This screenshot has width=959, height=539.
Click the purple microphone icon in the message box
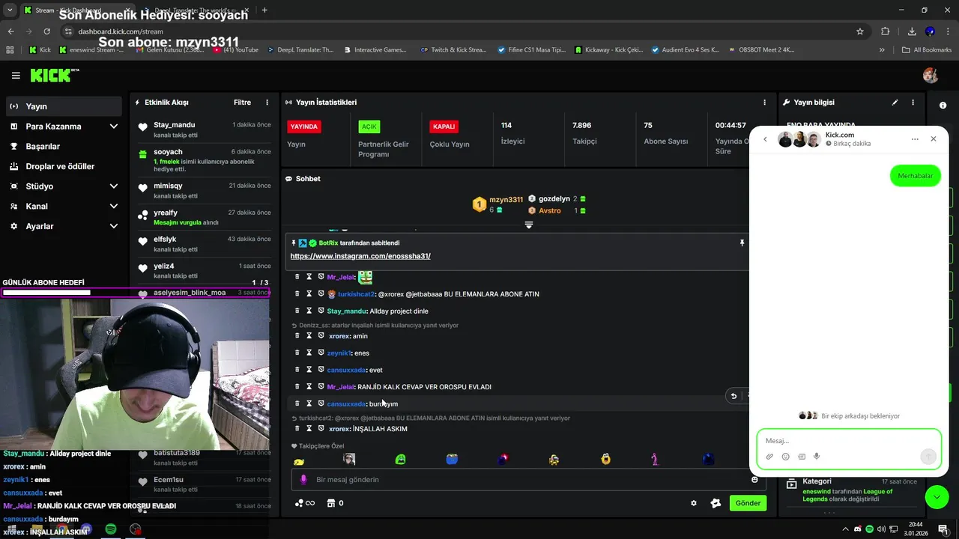(x=303, y=480)
